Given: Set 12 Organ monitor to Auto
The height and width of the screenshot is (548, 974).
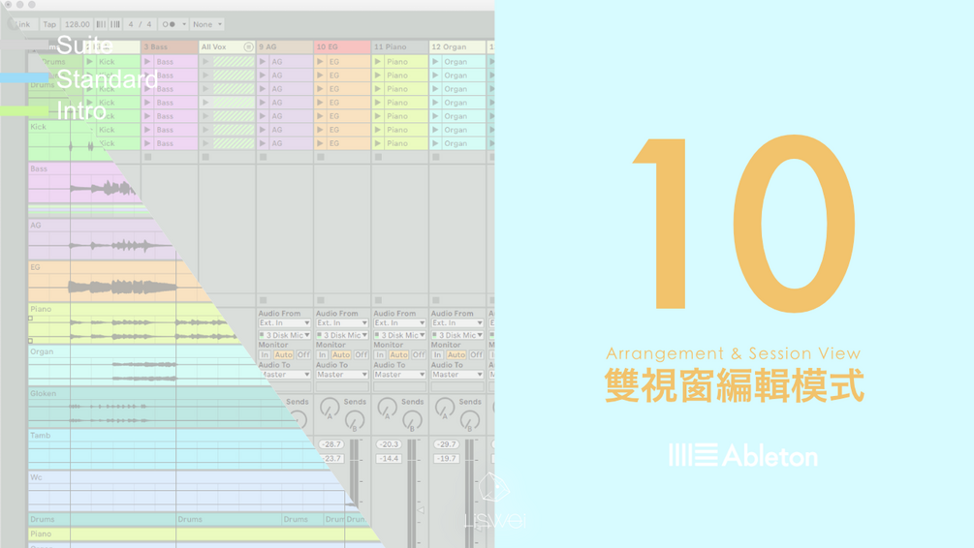Looking at the screenshot, I should click(456, 355).
